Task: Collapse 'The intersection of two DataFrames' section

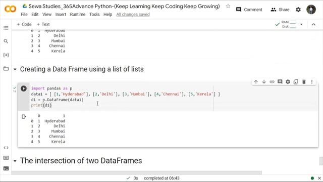Action: pos(15,161)
